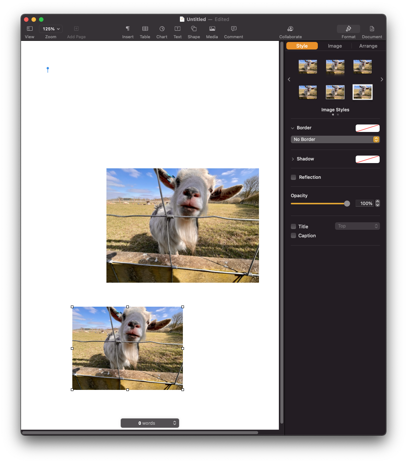Open the word count popup

150,423
